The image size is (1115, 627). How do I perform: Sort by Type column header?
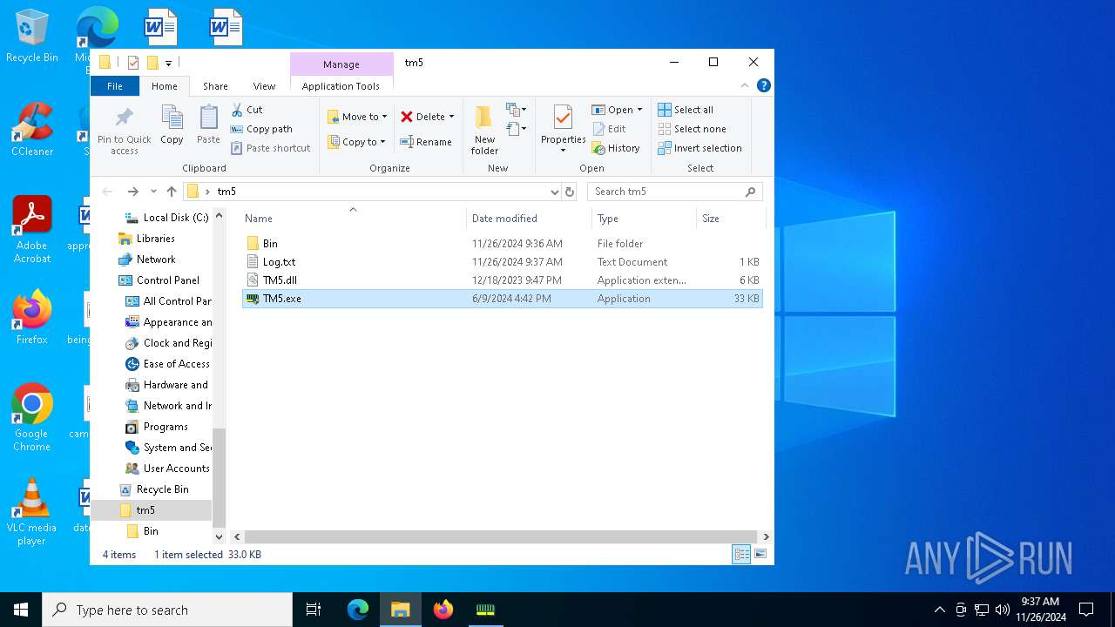(643, 219)
